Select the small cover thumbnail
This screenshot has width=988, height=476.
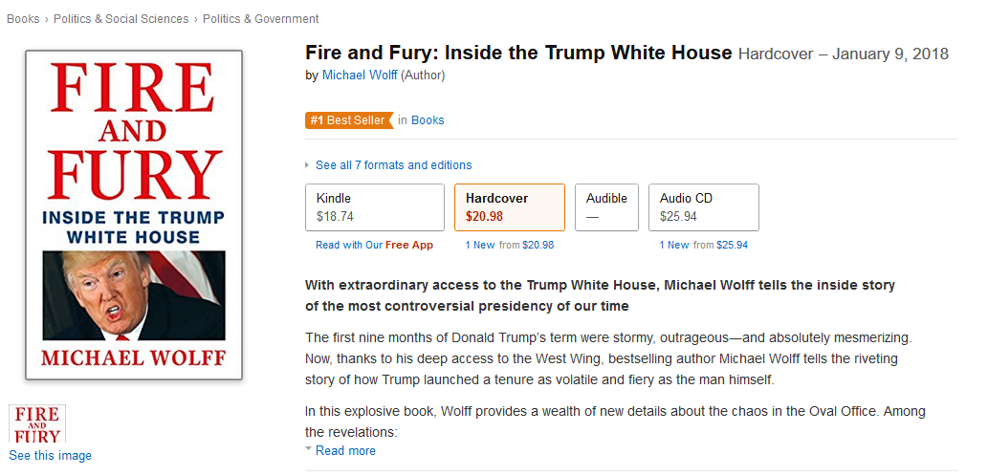pos(37,423)
